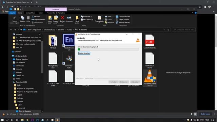
Task: Open Copiar para dropdown
Action: 56,20
